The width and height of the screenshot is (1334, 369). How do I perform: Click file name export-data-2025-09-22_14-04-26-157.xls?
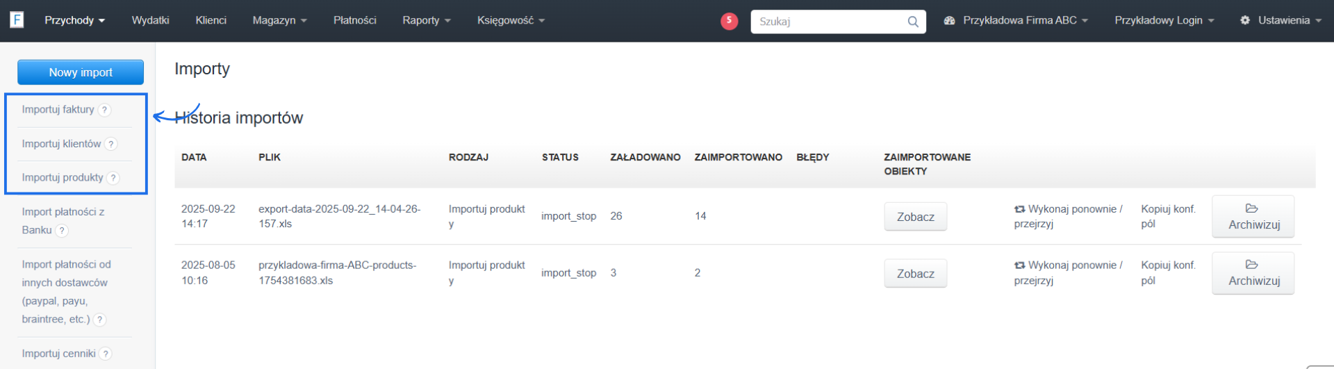[x=340, y=216]
